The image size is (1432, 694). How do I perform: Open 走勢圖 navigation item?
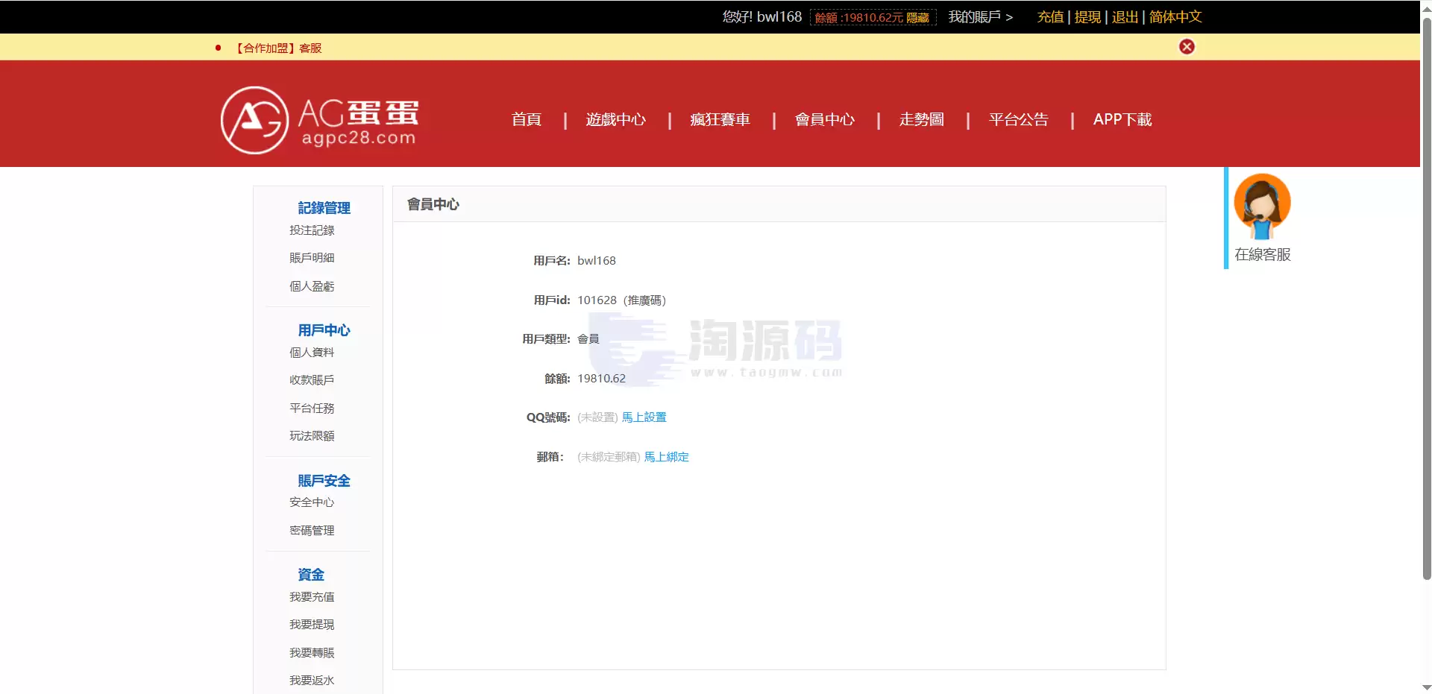[x=922, y=119]
